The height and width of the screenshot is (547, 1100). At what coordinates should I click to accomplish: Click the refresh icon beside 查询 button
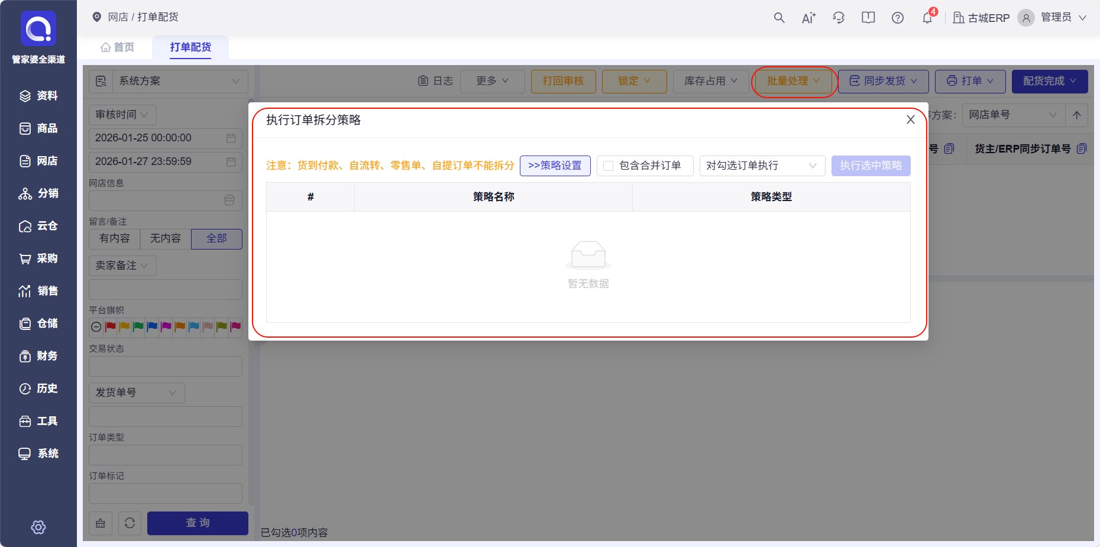click(x=130, y=523)
